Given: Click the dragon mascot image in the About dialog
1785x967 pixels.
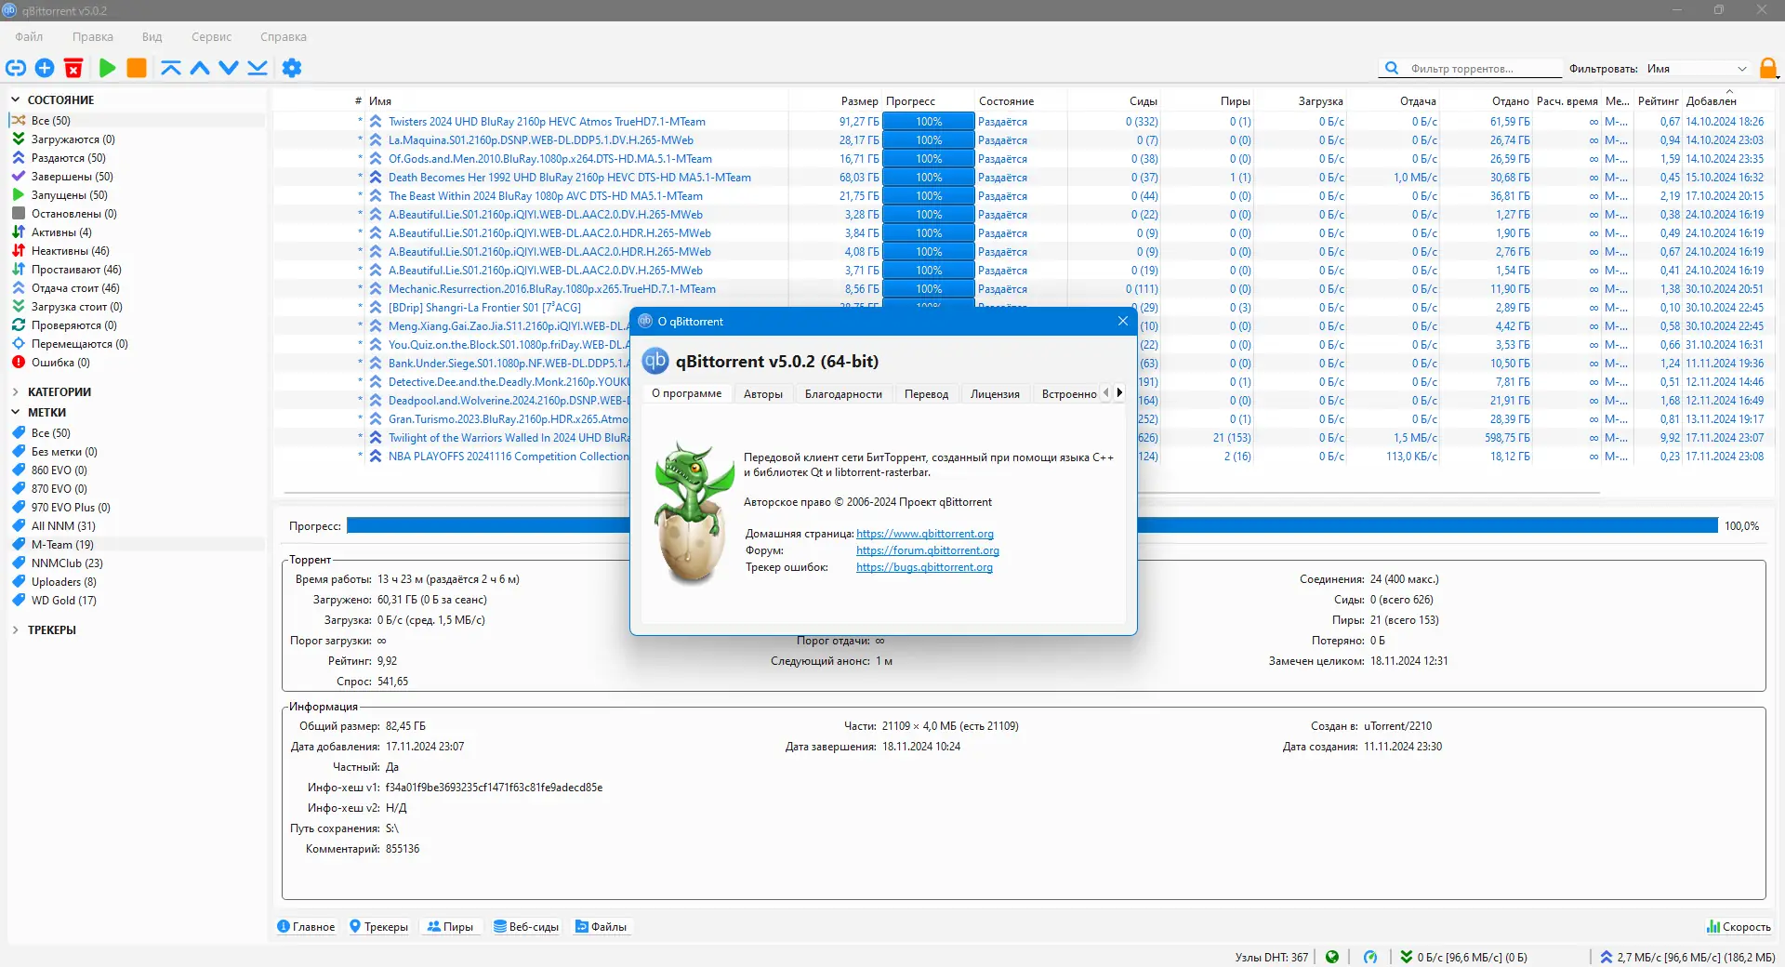Looking at the screenshot, I should click(x=694, y=513).
